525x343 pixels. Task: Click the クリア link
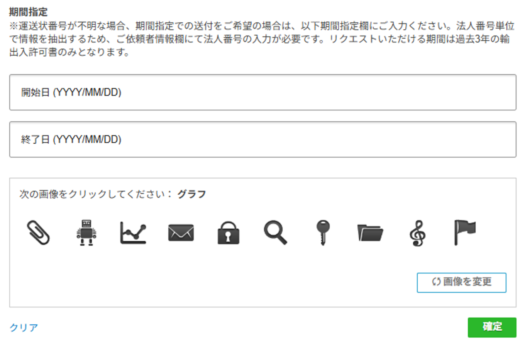click(x=24, y=328)
